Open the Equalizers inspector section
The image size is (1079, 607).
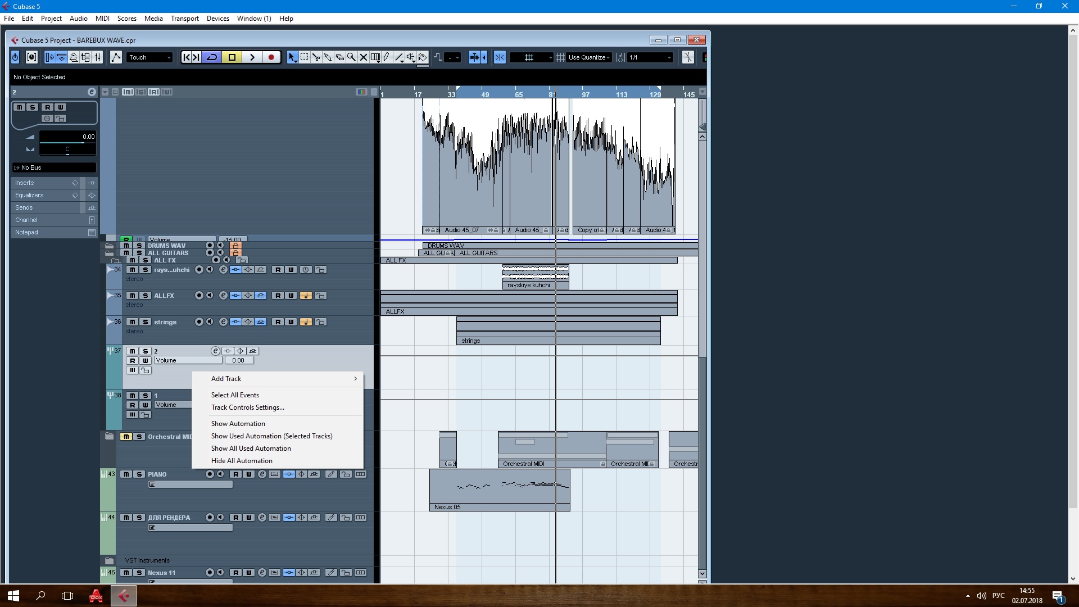coord(29,195)
